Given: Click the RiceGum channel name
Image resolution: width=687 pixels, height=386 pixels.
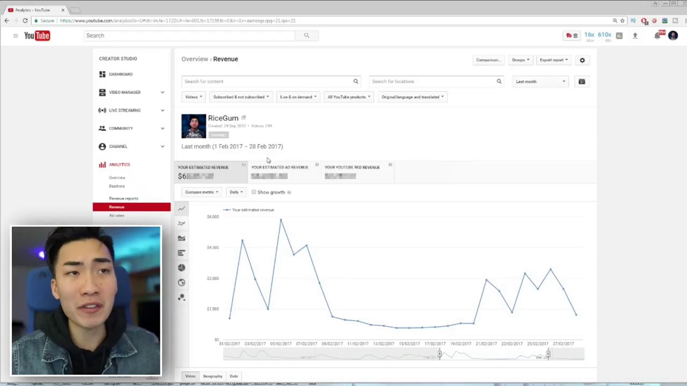Looking at the screenshot, I should pyautogui.click(x=223, y=118).
